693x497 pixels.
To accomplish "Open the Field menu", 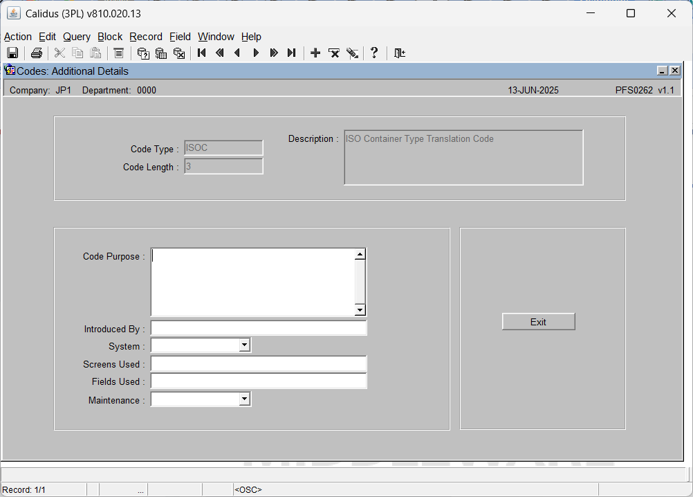I will (180, 37).
